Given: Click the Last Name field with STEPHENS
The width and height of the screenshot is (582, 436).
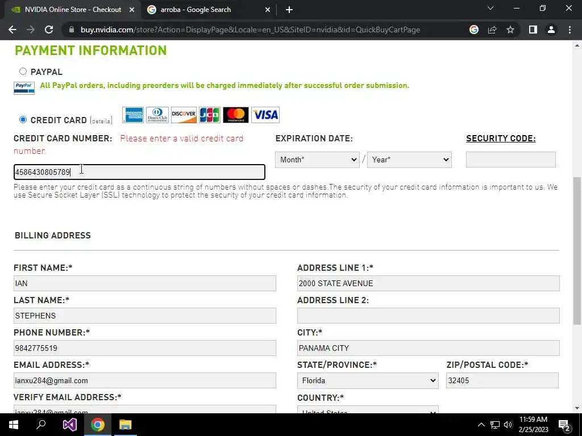Looking at the screenshot, I should coord(145,316).
